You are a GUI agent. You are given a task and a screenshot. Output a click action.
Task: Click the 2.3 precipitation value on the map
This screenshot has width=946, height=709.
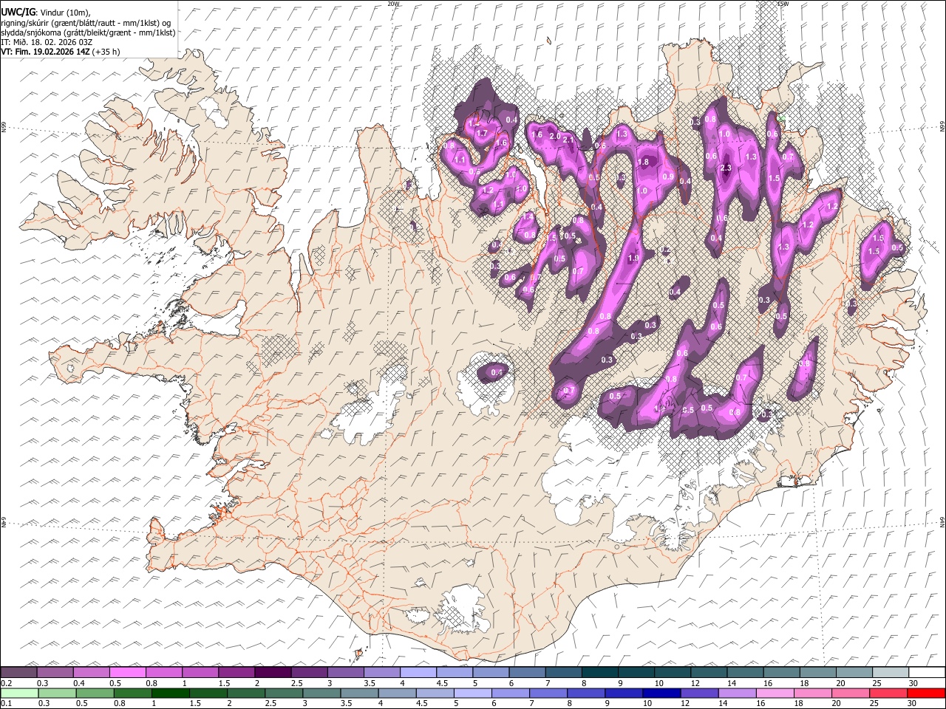[x=726, y=168]
